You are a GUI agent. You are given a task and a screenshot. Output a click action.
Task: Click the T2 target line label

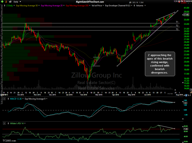pyautogui.click(x=177, y=26)
